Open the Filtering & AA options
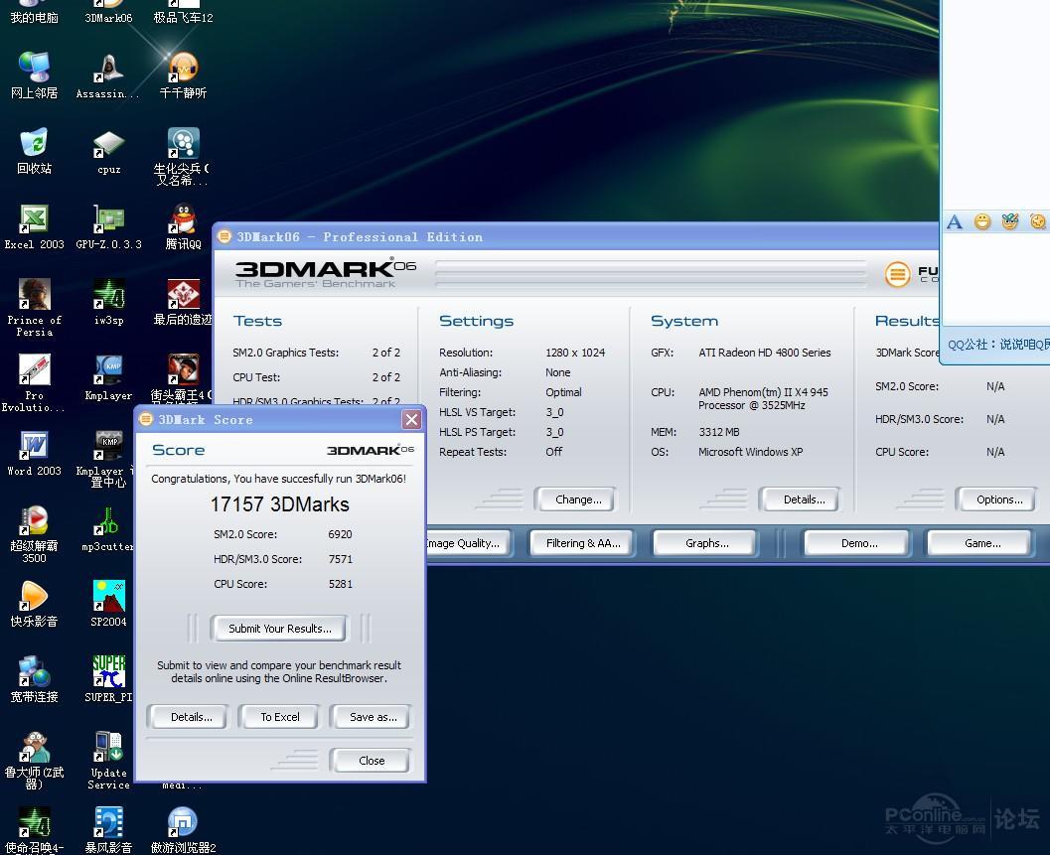The image size is (1050, 855). pyautogui.click(x=583, y=543)
